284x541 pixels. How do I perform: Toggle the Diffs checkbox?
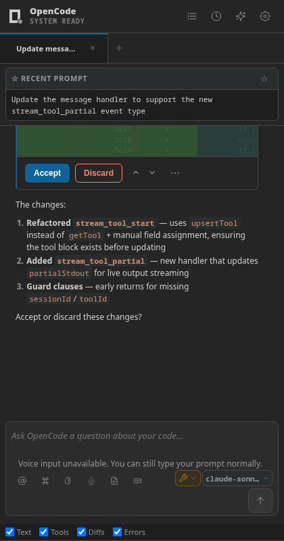pos(81,532)
